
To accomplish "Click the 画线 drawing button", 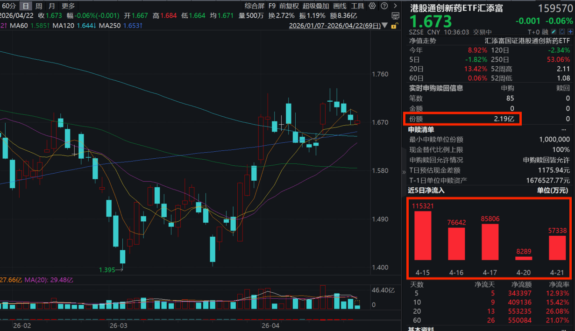I will (340, 6).
